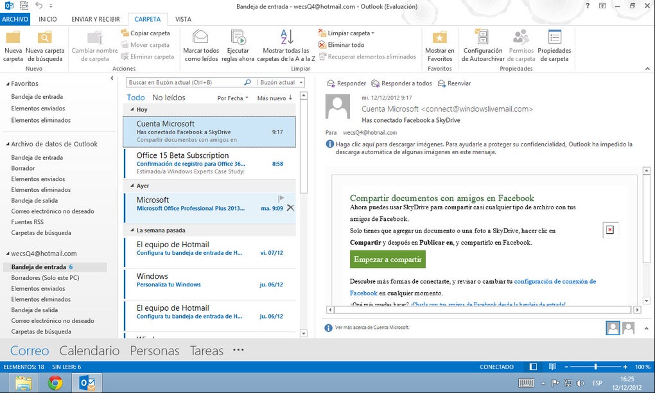Open Limpiar carpeta dropdown
This screenshot has width=655, height=393.
(346, 33)
